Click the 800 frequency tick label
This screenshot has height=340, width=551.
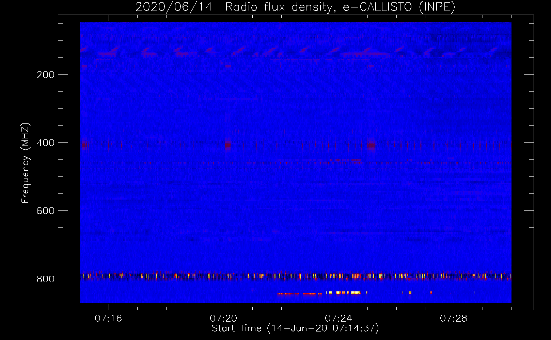tap(46, 279)
